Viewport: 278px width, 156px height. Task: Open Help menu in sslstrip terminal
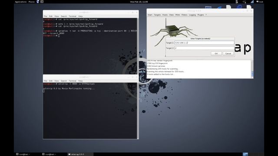(80, 81)
